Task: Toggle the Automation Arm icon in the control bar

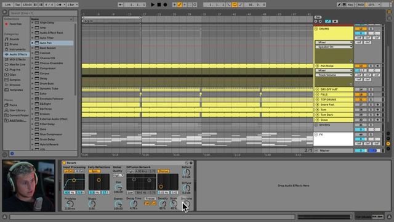Action: (180, 4)
